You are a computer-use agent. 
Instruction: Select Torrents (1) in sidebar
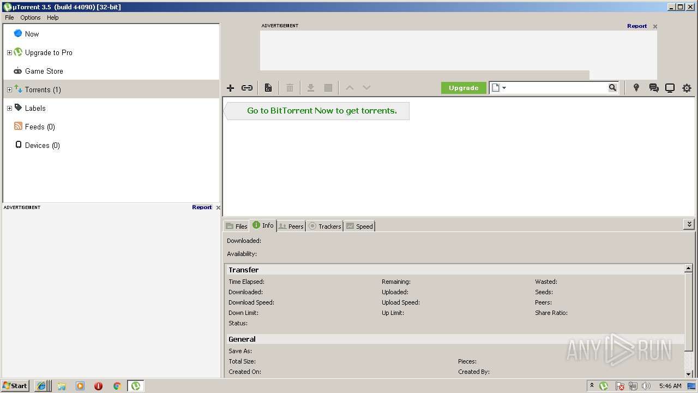coord(111,90)
